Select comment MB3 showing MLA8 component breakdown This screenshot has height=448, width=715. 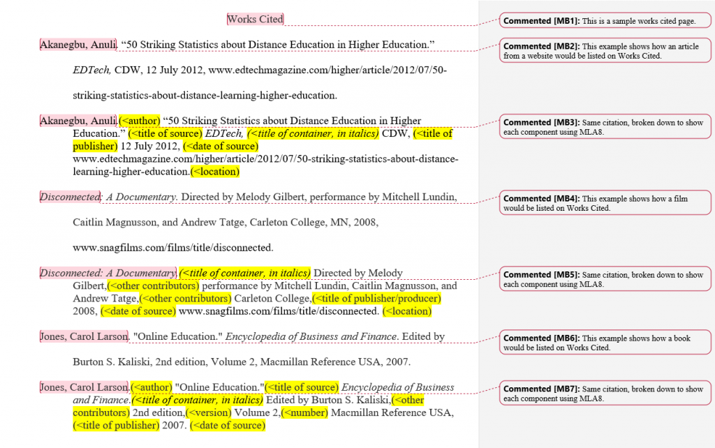click(605, 126)
